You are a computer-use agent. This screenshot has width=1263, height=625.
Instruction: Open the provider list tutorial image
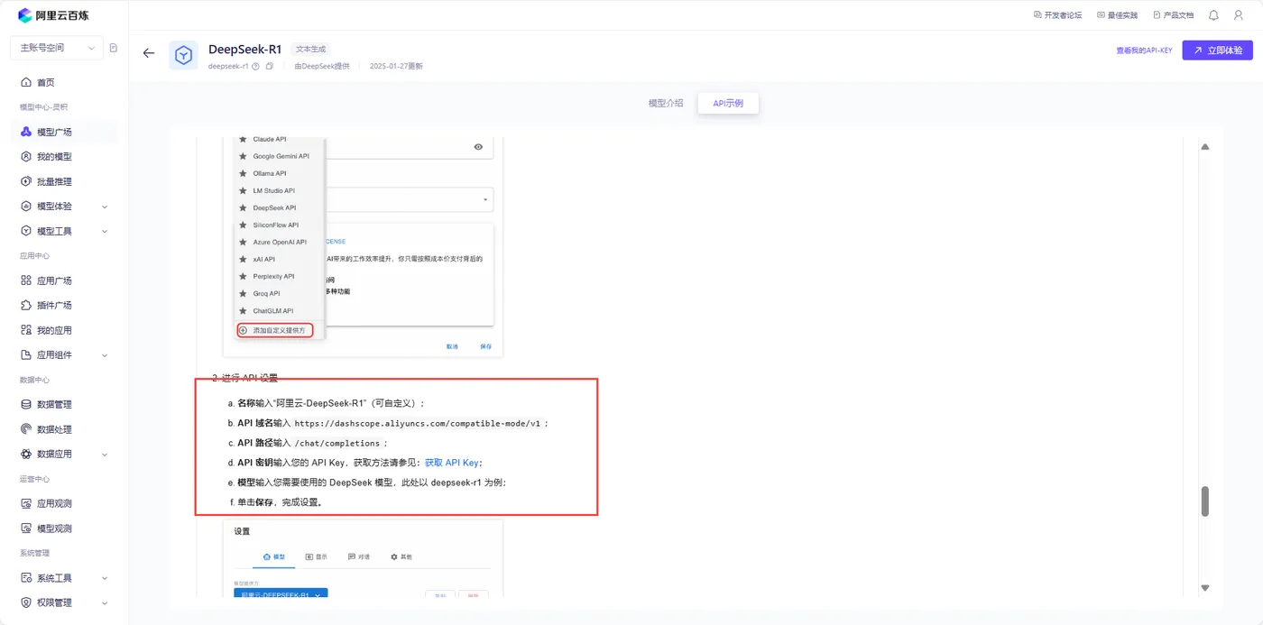click(x=363, y=247)
